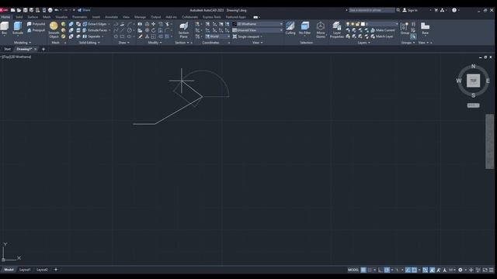Expand the Solid Editing panel
The height and width of the screenshot is (279, 497).
point(89,43)
